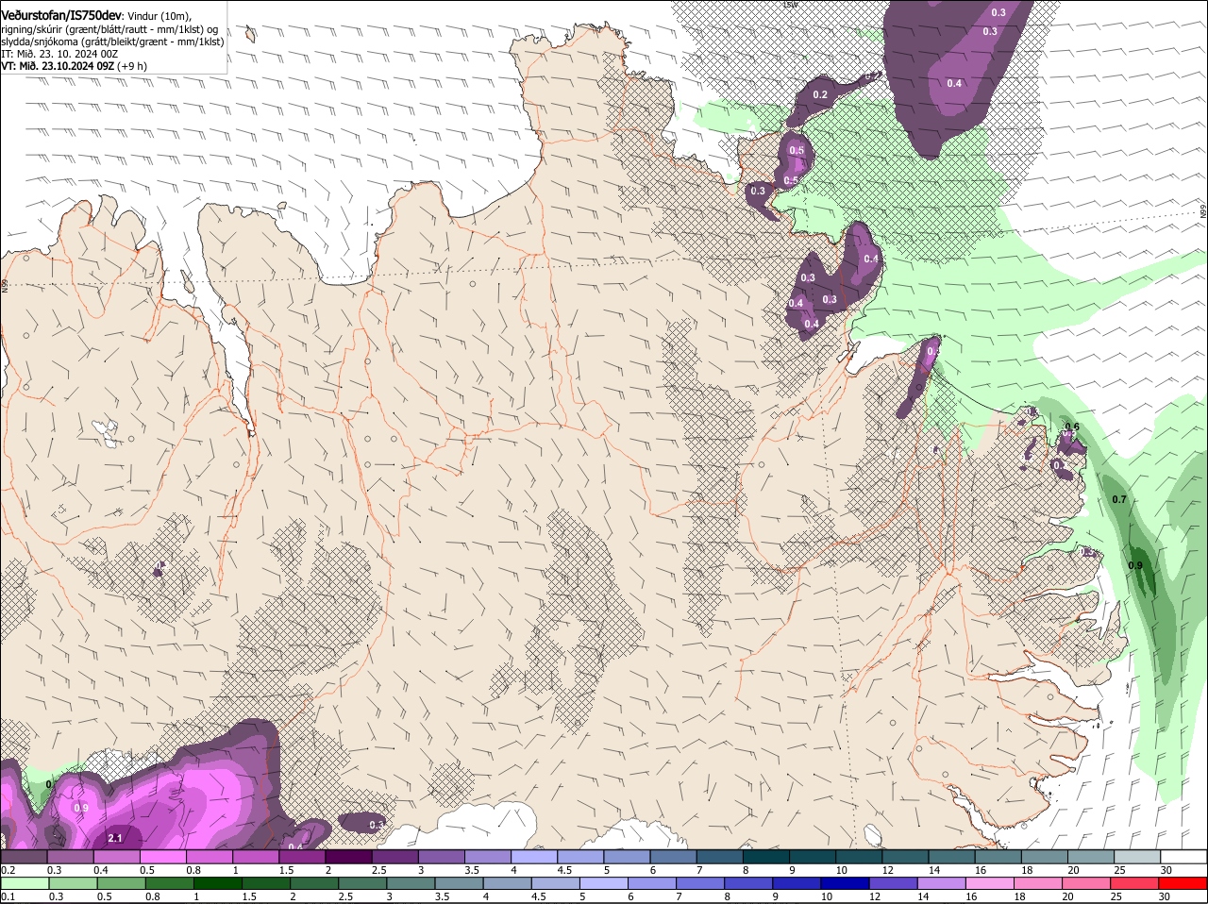
Task: Pick the darkest purple 2–2.5 snow swatch
Action: pos(348,856)
